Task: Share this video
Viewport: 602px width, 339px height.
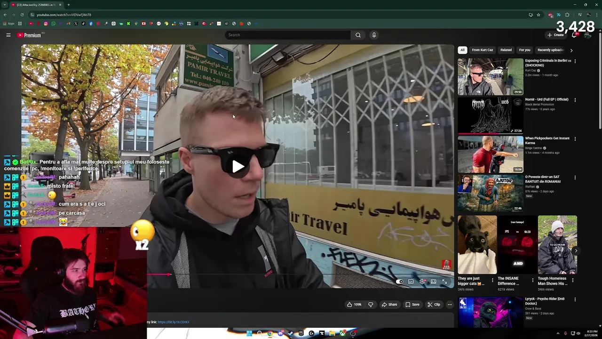Action: click(x=389, y=305)
